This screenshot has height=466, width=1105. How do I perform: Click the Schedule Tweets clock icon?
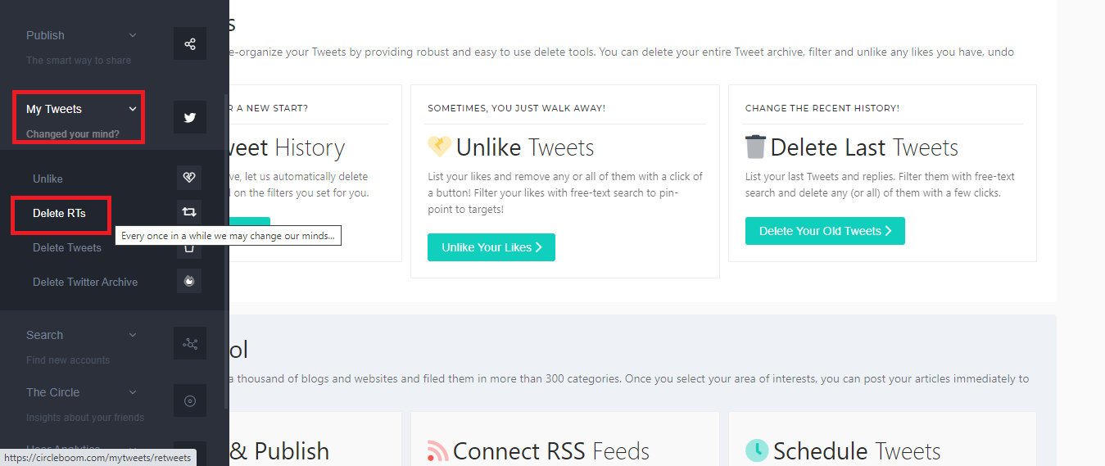click(x=756, y=450)
